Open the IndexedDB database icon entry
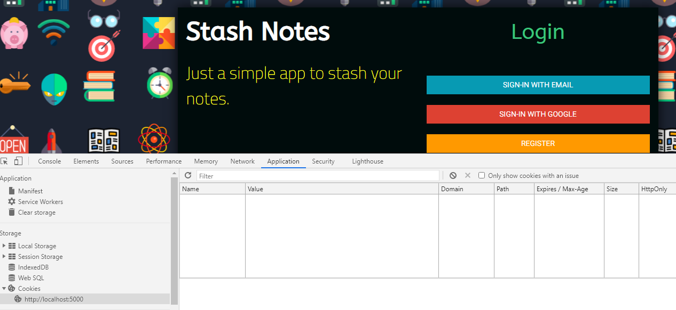This screenshot has height=310, width=676. point(12,267)
